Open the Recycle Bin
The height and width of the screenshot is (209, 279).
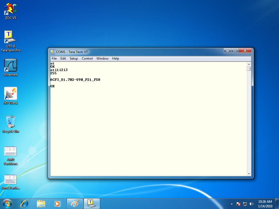11,122
